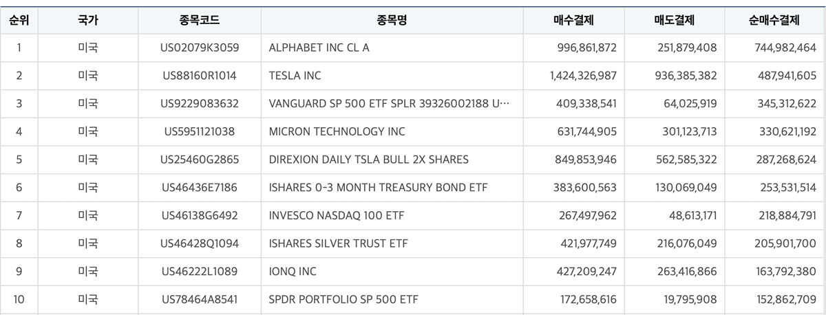Sort by the 매수결제 column header
The height and width of the screenshot is (315, 826).
tap(573, 20)
